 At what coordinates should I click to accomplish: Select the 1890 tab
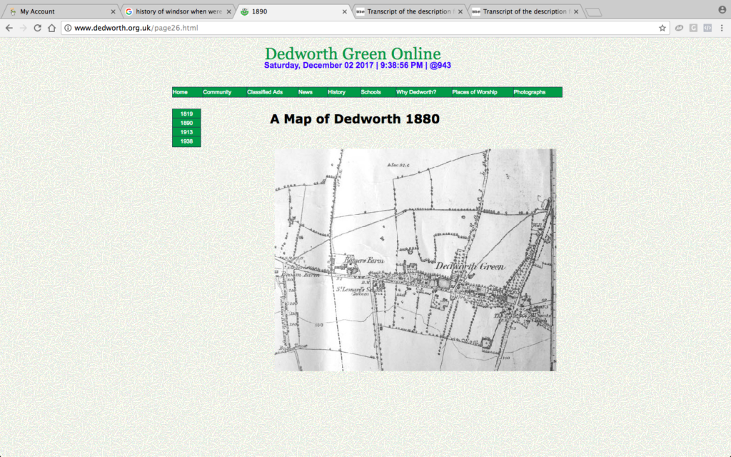coord(293,11)
